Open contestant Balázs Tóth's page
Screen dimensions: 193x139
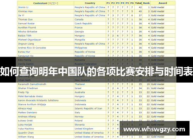[x=25, y=36]
